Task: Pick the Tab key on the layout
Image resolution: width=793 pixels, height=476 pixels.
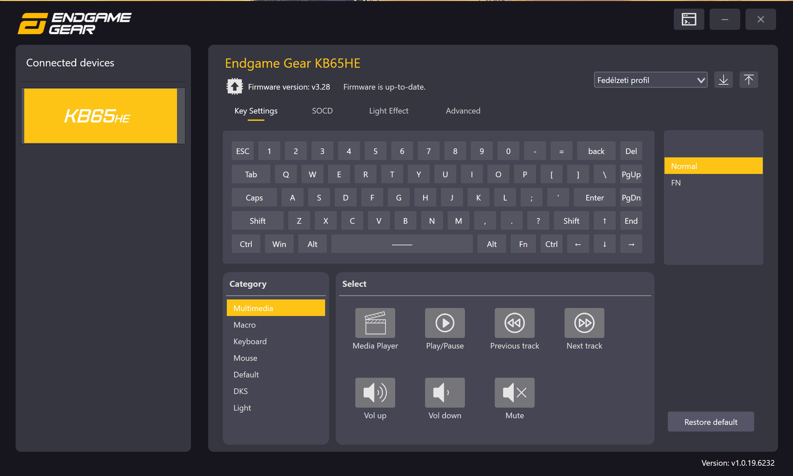Action: point(251,174)
